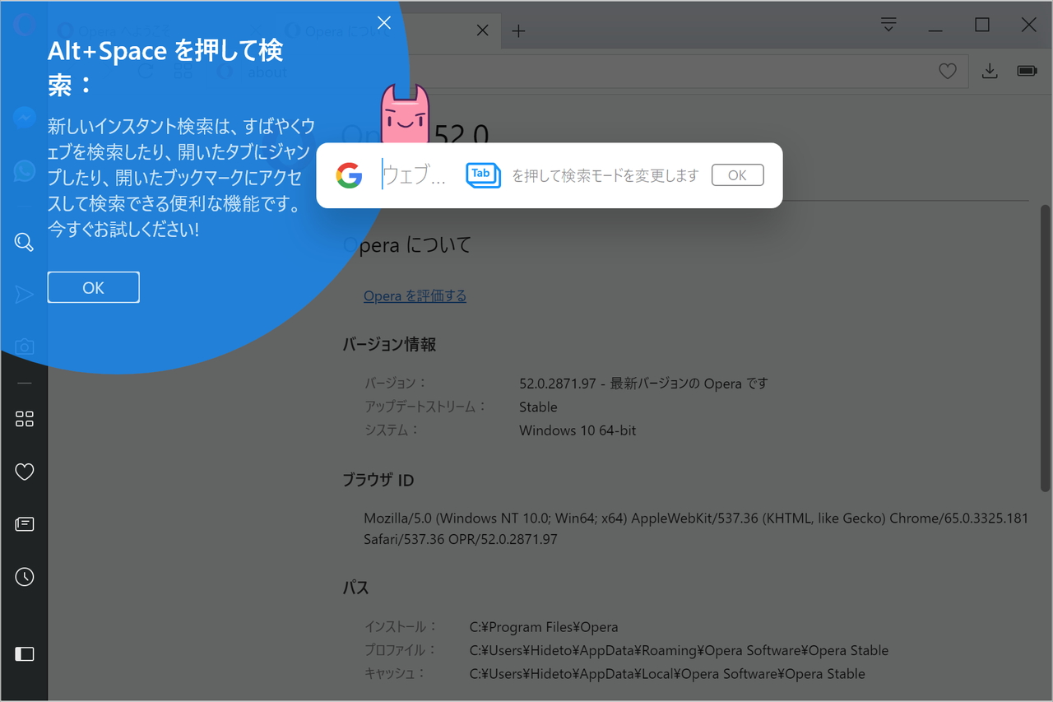Follow the Opera を評価する link
1053x702 pixels.
(x=415, y=295)
